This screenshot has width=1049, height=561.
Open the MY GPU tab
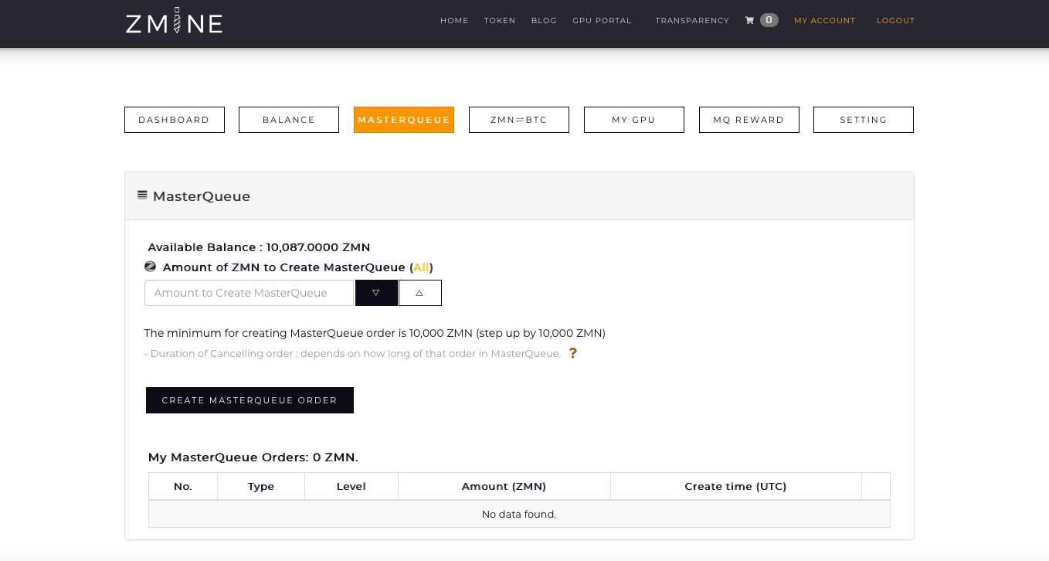(x=634, y=120)
